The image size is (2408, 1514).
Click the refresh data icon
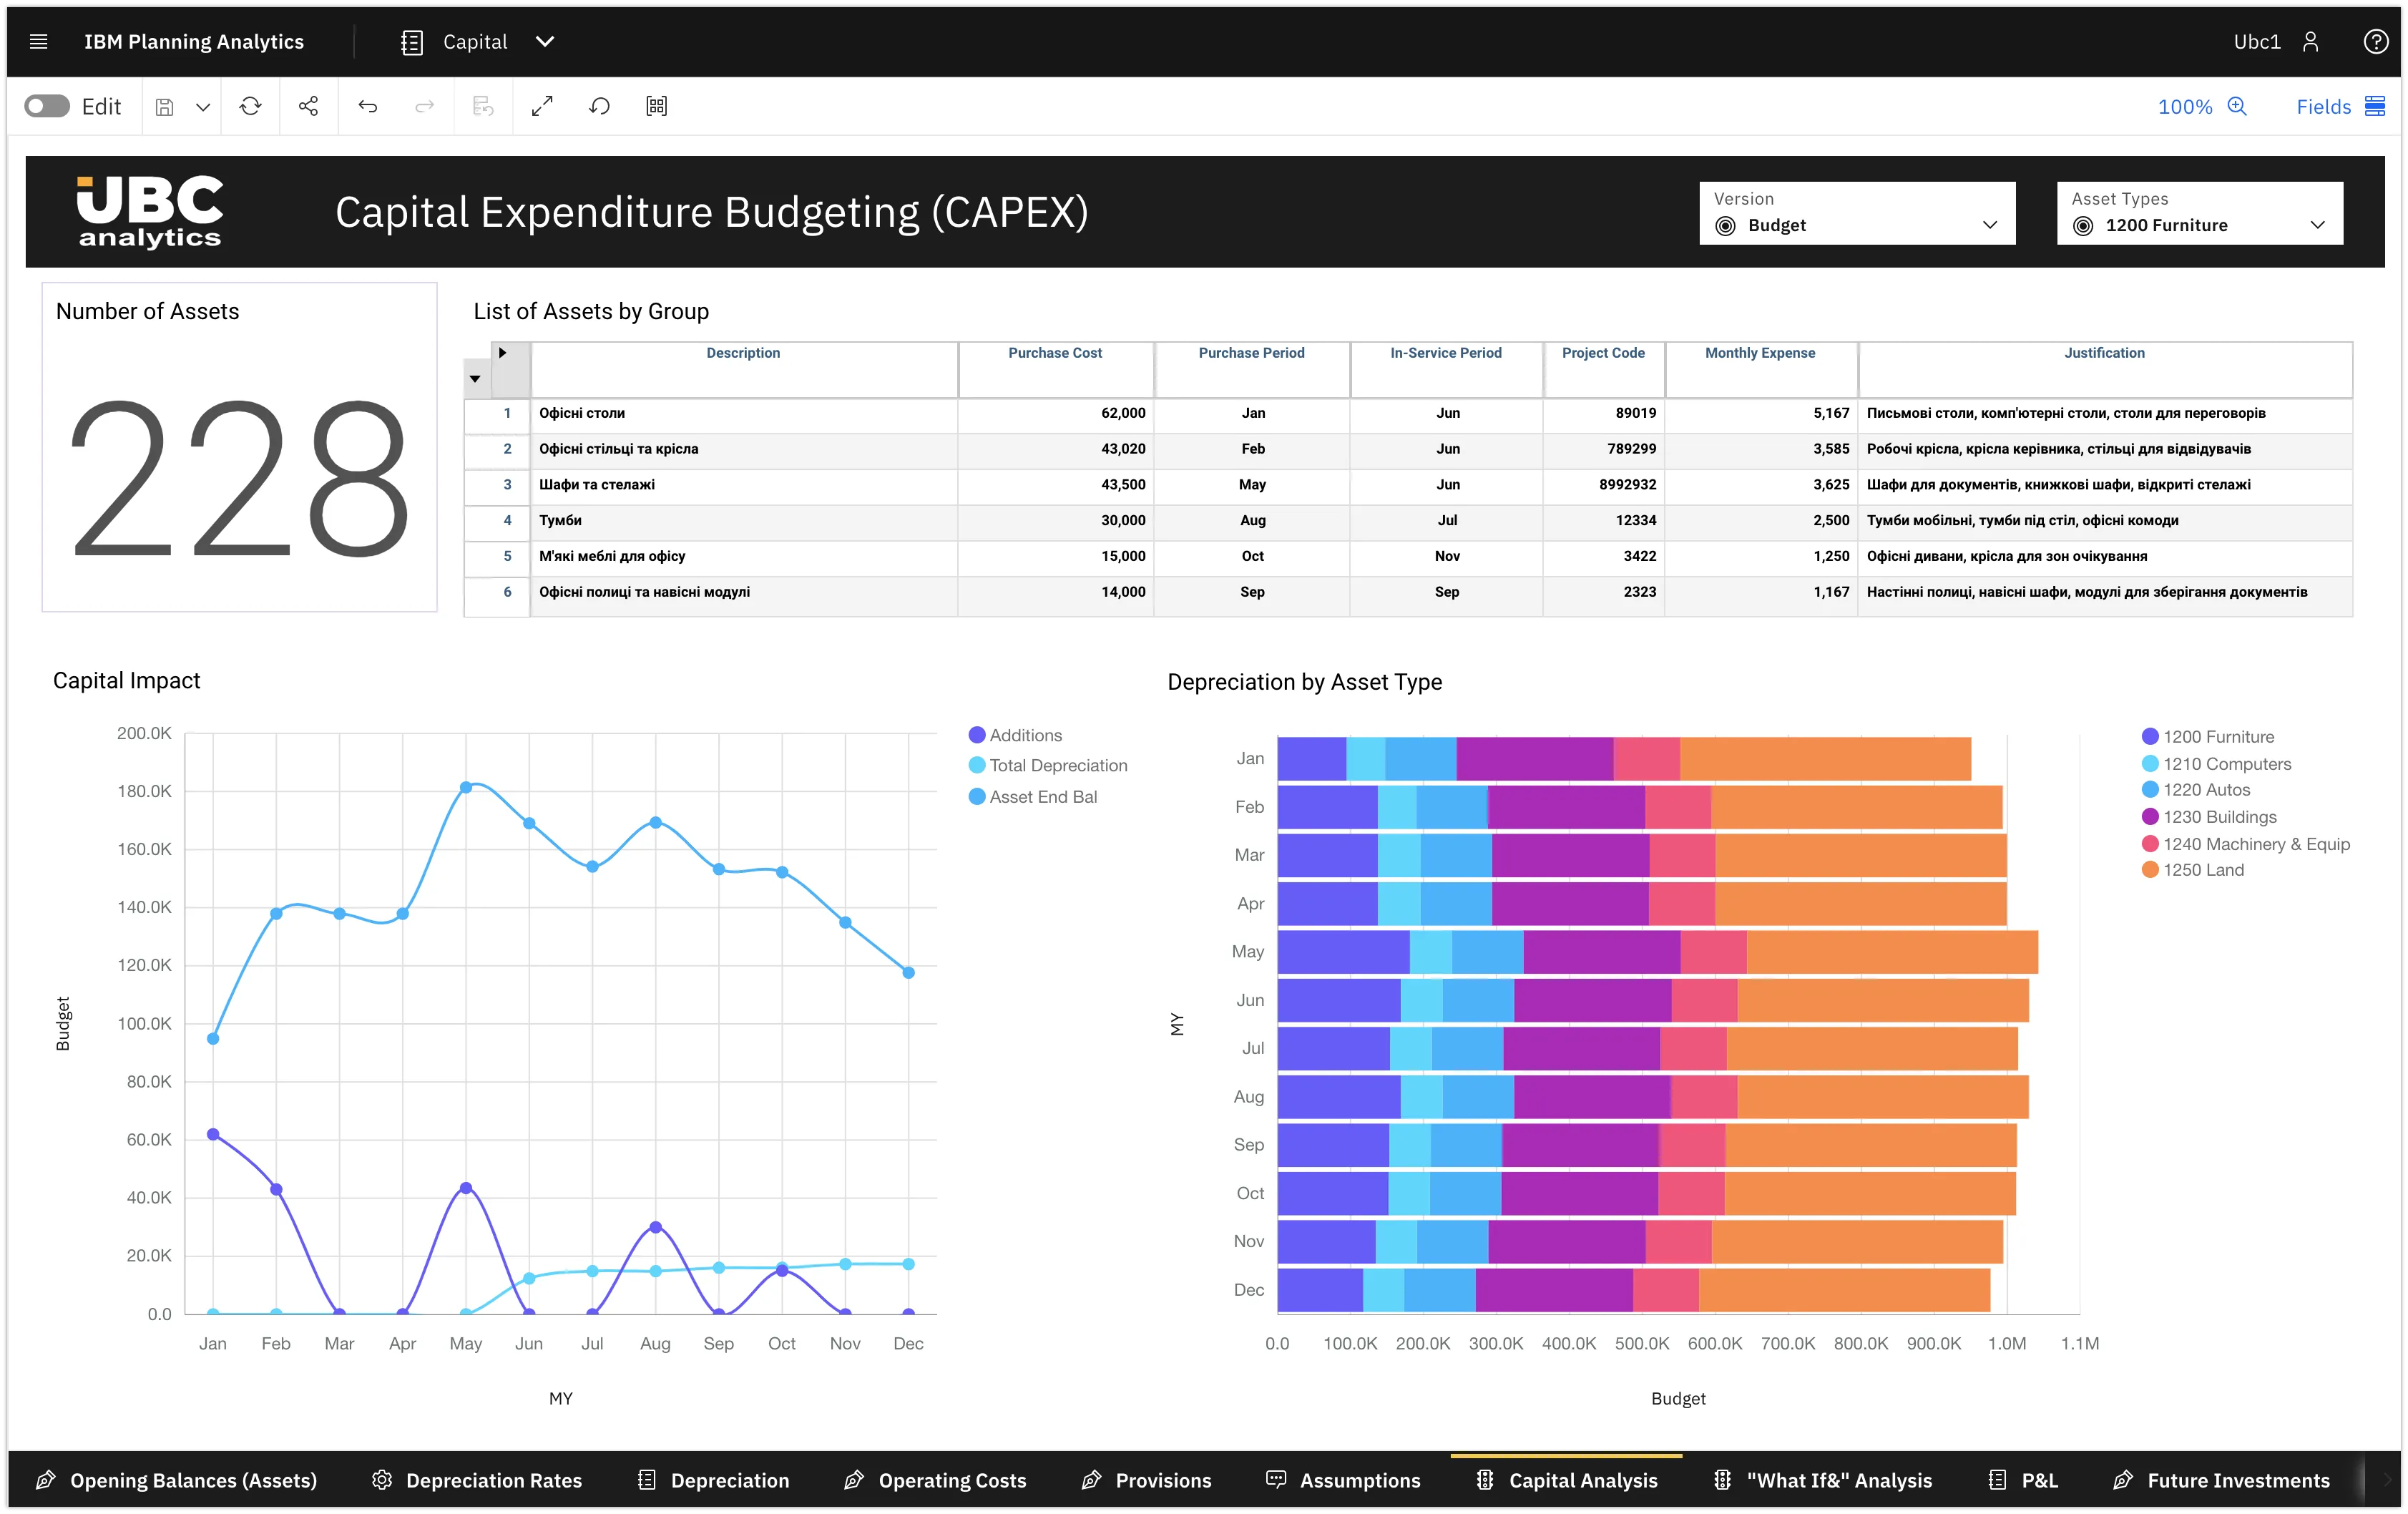[x=250, y=106]
